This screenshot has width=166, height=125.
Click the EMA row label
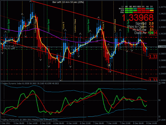(122, 12)
